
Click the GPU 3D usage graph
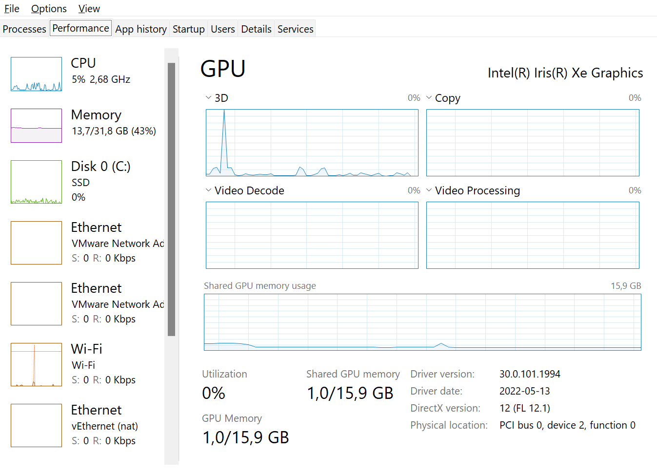[312, 142]
